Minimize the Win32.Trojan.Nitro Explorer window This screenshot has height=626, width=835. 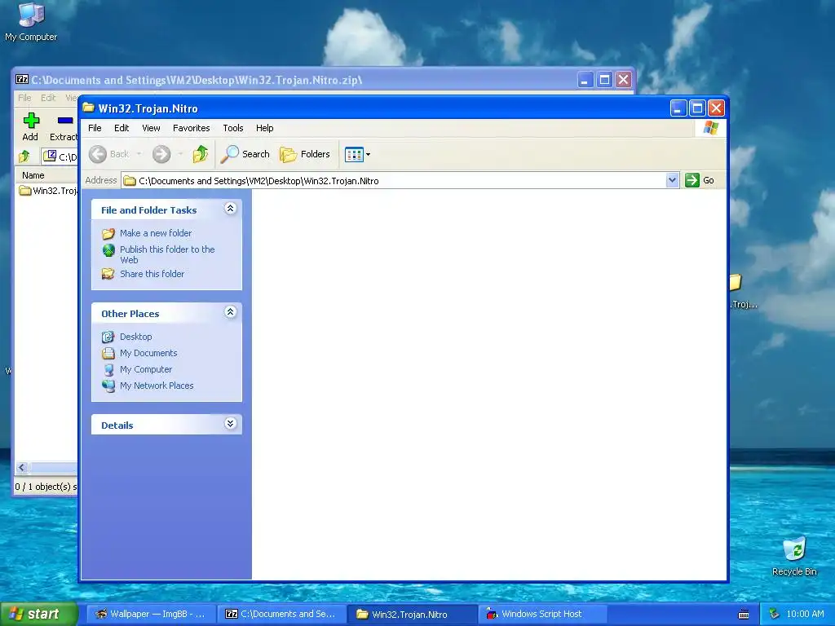click(678, 108)
